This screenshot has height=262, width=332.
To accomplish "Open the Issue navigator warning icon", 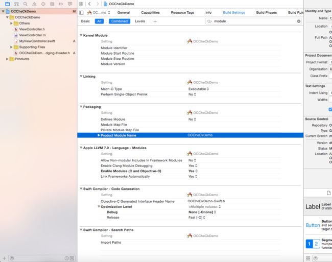I will [34, 4].
